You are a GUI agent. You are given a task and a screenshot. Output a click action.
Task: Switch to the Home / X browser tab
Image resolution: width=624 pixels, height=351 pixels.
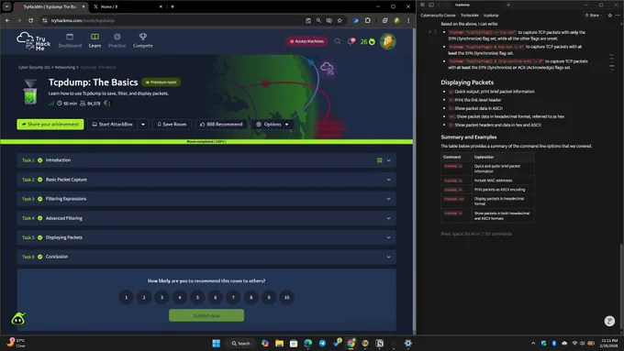coord(127,6)
